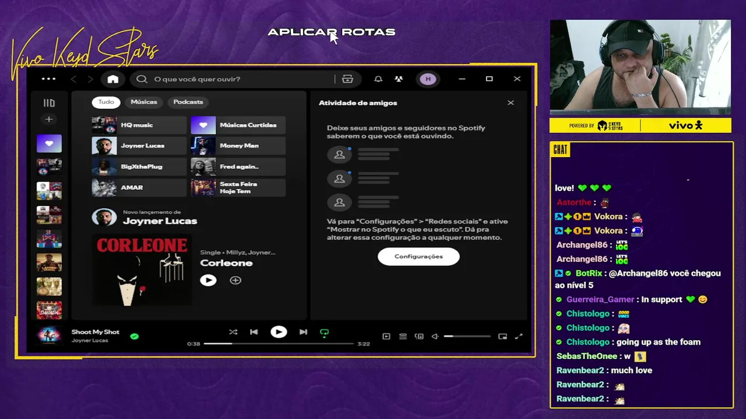Click the search magnifier icon
The height and width of the screenshot is (419, 746).
pyautogui.click(x=142, y=79)
